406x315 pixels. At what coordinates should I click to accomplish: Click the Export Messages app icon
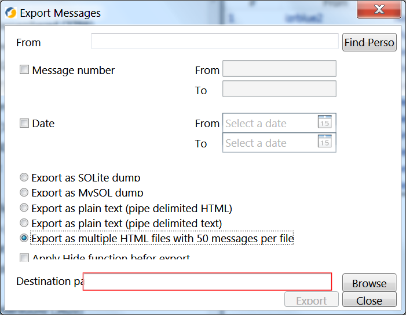tap(10, 13)
